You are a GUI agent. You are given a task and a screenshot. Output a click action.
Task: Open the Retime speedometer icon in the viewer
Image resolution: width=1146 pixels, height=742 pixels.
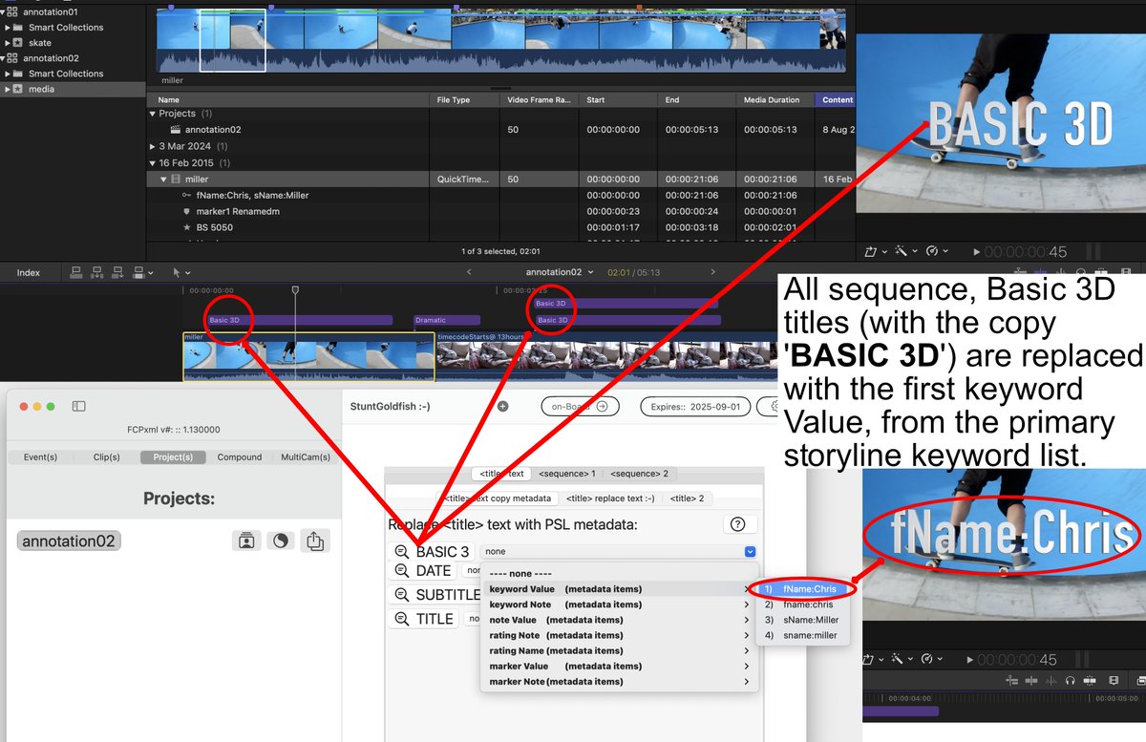(932, 251)
